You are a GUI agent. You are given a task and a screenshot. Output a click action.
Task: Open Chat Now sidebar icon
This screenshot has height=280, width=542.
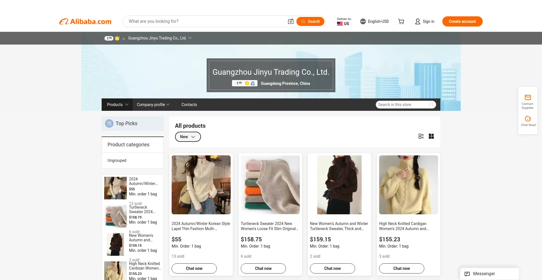tap(528, 119)
